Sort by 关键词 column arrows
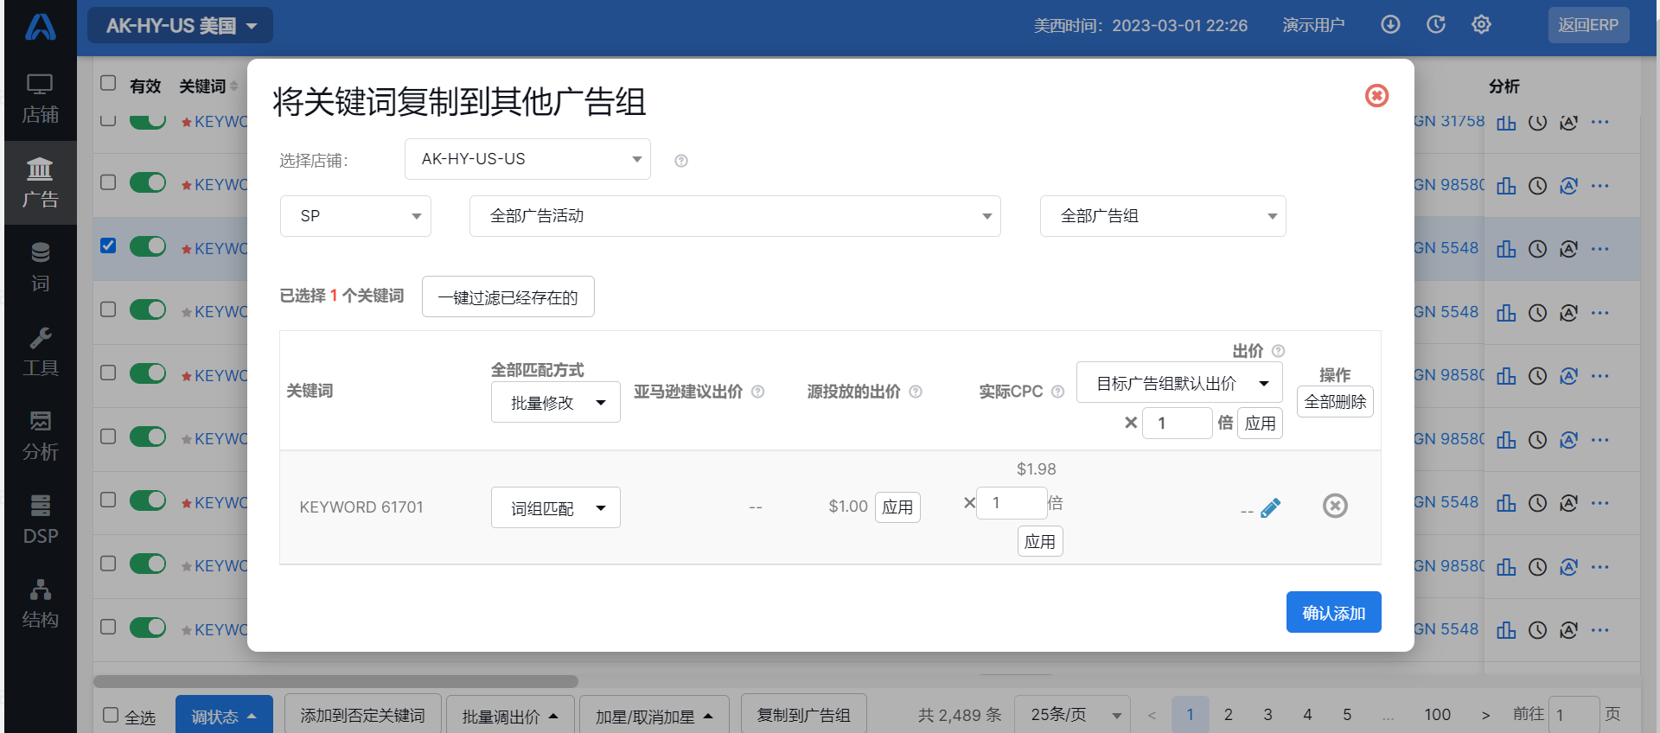 [233, 86]
